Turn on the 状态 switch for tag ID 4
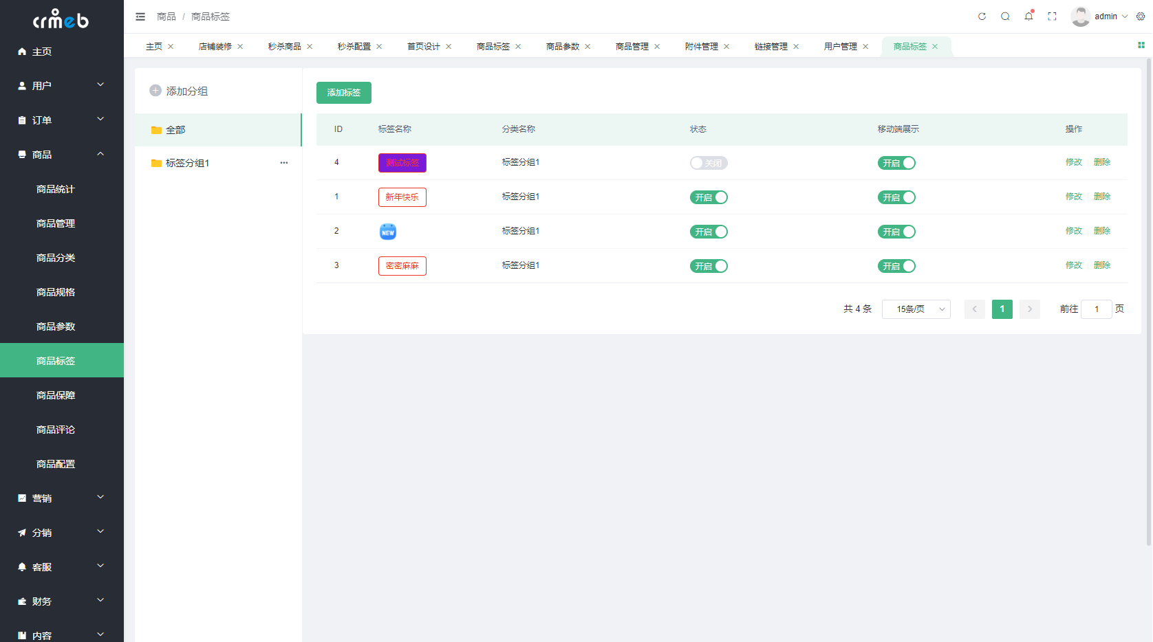Viewport: 1153px width, 642px height. 709,163
